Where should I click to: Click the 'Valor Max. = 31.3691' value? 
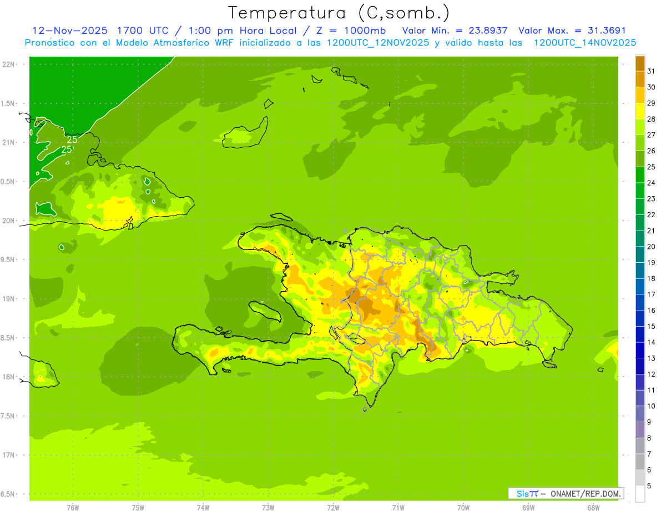pos(572,31)
